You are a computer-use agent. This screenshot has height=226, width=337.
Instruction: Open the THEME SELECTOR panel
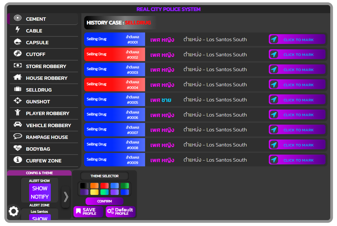(x=104, y=176)
